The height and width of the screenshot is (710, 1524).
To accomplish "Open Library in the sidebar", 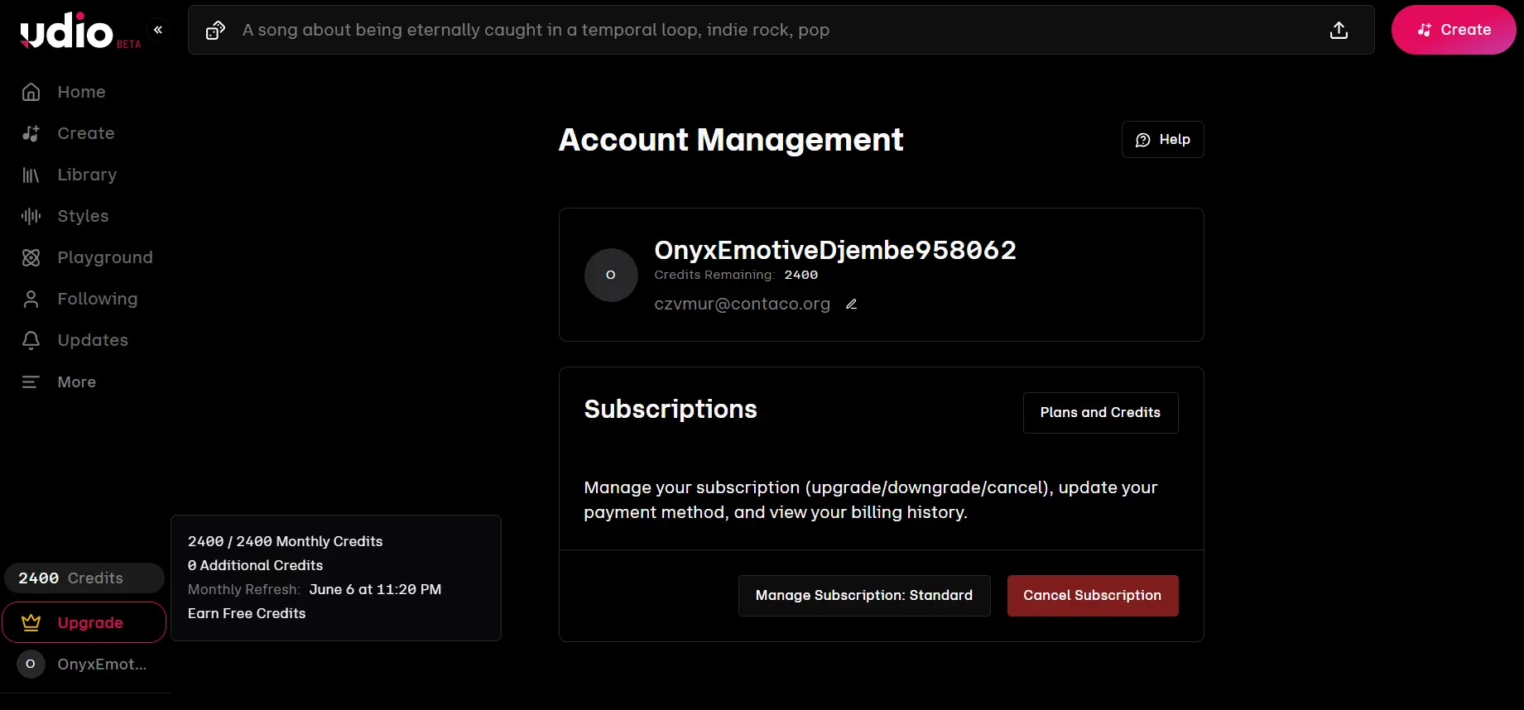I will pyautogui.click(x=85, y=175).
